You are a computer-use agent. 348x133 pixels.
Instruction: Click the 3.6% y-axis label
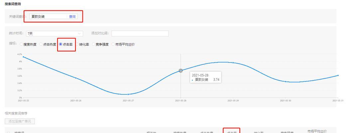coord(20,76)
